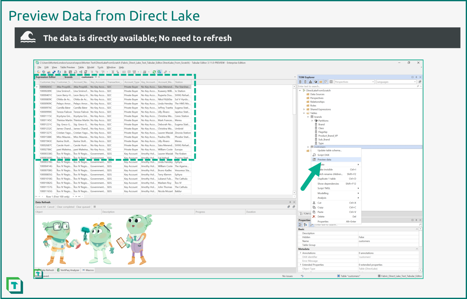Toggle the measures filter icon in TOM Explorer

tap(300, 82)
